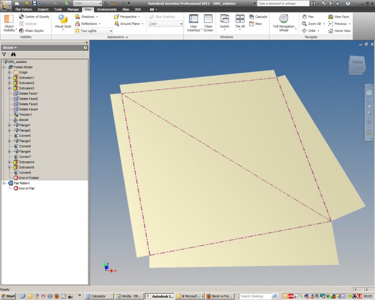
Task: Click the binoculars find icon in Model panel
Action: tap(13, 54)
